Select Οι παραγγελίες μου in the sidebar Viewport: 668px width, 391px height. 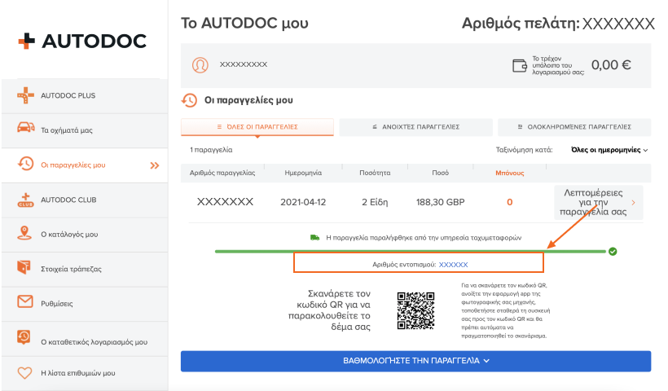coord(85,165)
